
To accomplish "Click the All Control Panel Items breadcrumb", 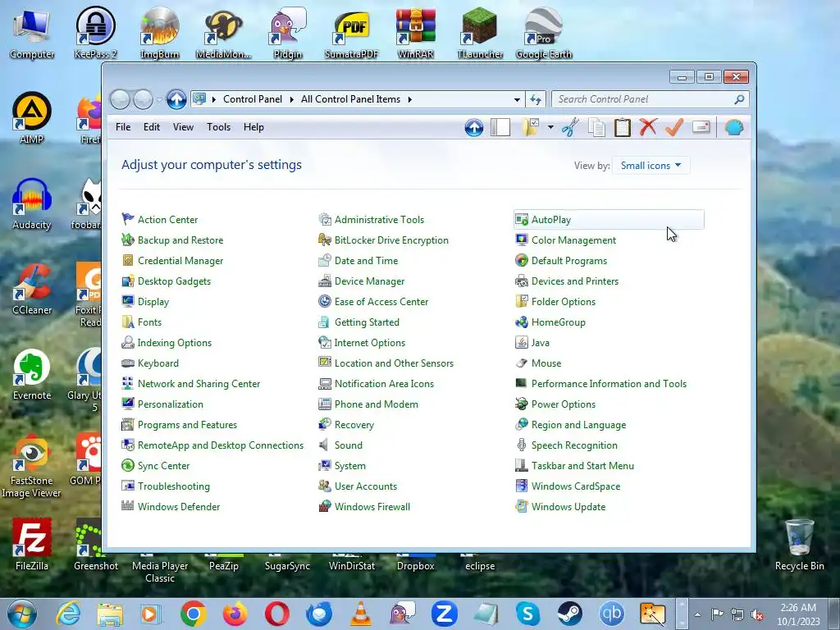I will tap(350, 99).
